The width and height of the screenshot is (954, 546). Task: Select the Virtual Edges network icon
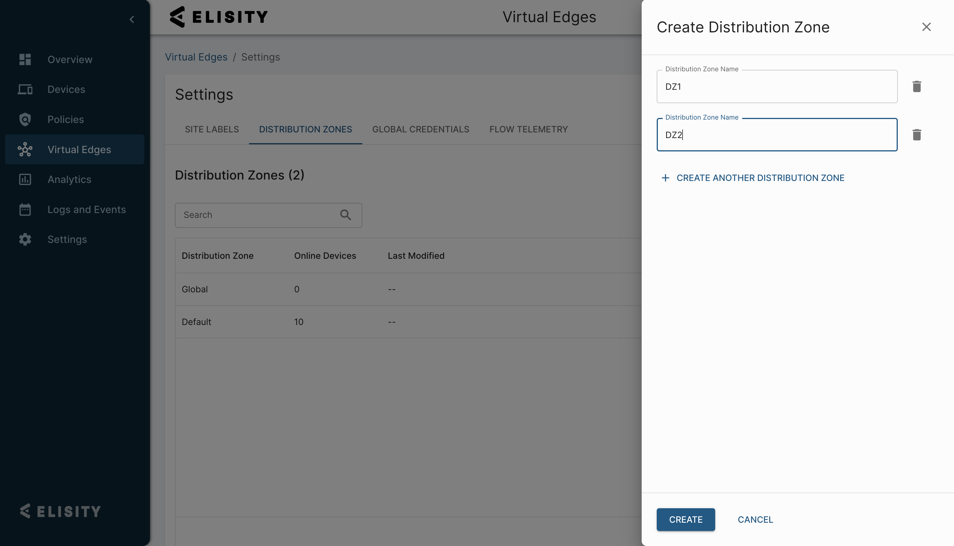pyautogui.click(x=25, y=149)
